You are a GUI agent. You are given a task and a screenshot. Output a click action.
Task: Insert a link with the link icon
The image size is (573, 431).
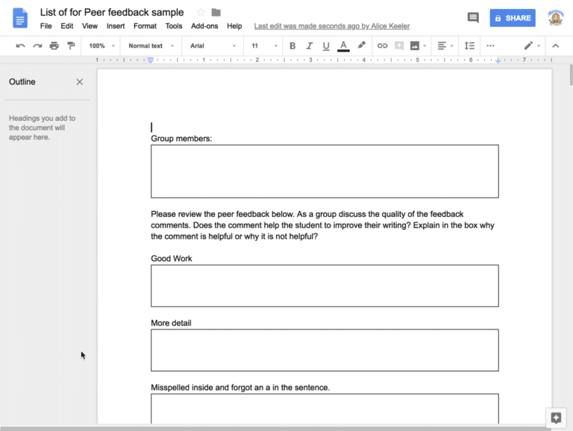tap(382, 45)
